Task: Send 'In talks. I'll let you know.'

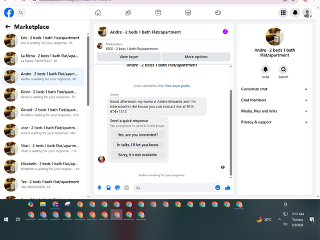Action: [x=138, y=145]
